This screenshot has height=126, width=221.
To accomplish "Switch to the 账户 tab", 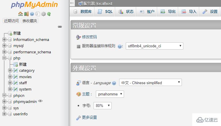I will [x=146, y=12].
